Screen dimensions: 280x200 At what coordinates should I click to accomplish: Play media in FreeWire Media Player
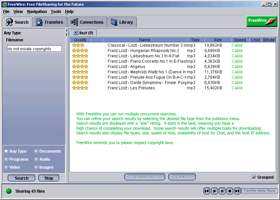[x=214, y=191]
